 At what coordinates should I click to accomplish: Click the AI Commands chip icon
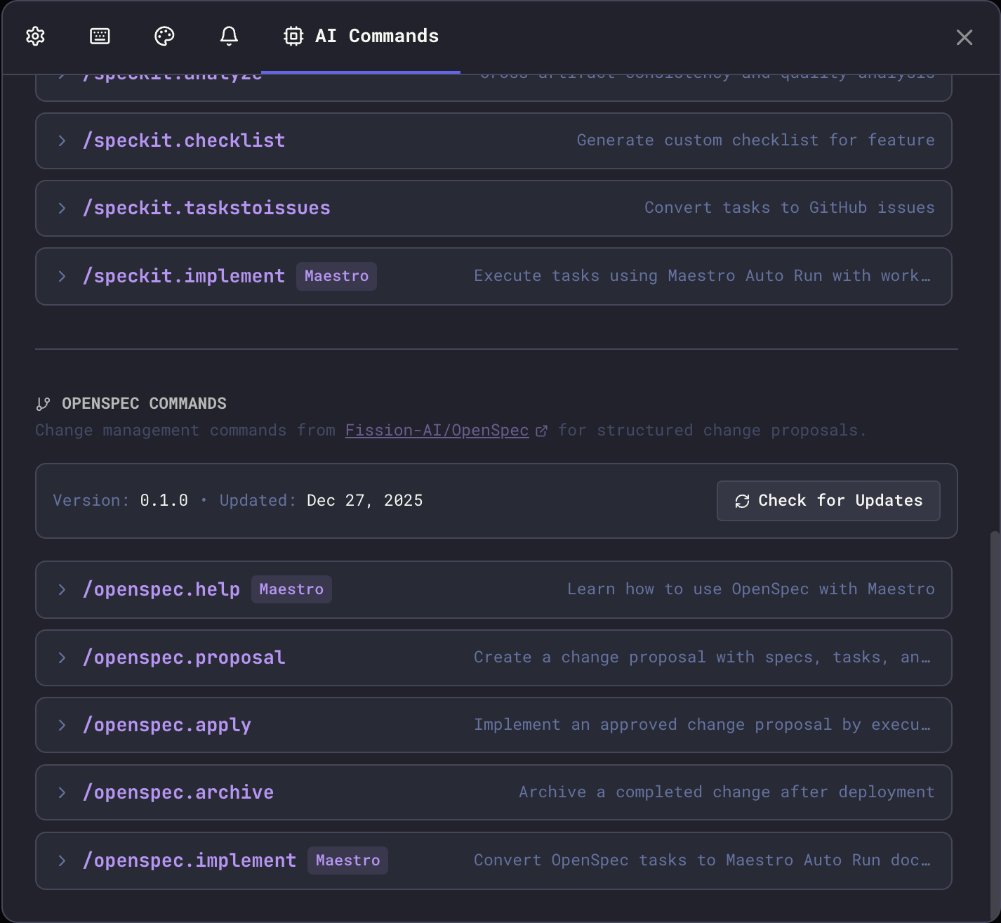[293, 36]
